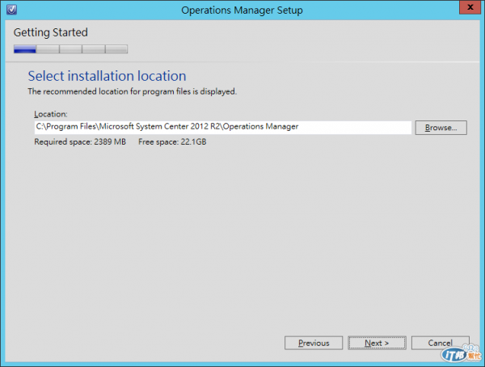Click inside the Location path field
Viewport: 485px width, 367px height.
point(223,128)
